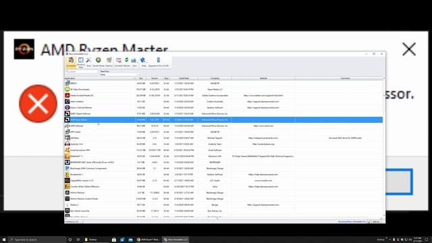Select the Audacity 2.4.2 icon

tap(67, 144)
